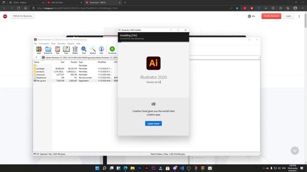This screenshot has height=172, width=307.
Task: Open the taskbar clock and date
Action: [293, 168]
